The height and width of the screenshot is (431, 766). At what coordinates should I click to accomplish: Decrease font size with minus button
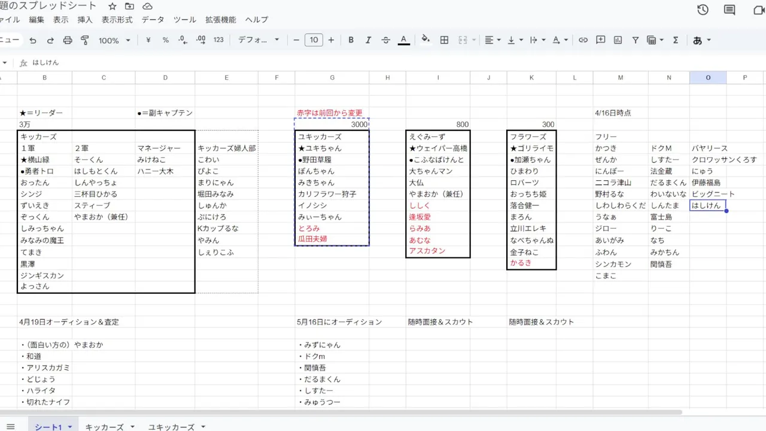tap(296, 40)
